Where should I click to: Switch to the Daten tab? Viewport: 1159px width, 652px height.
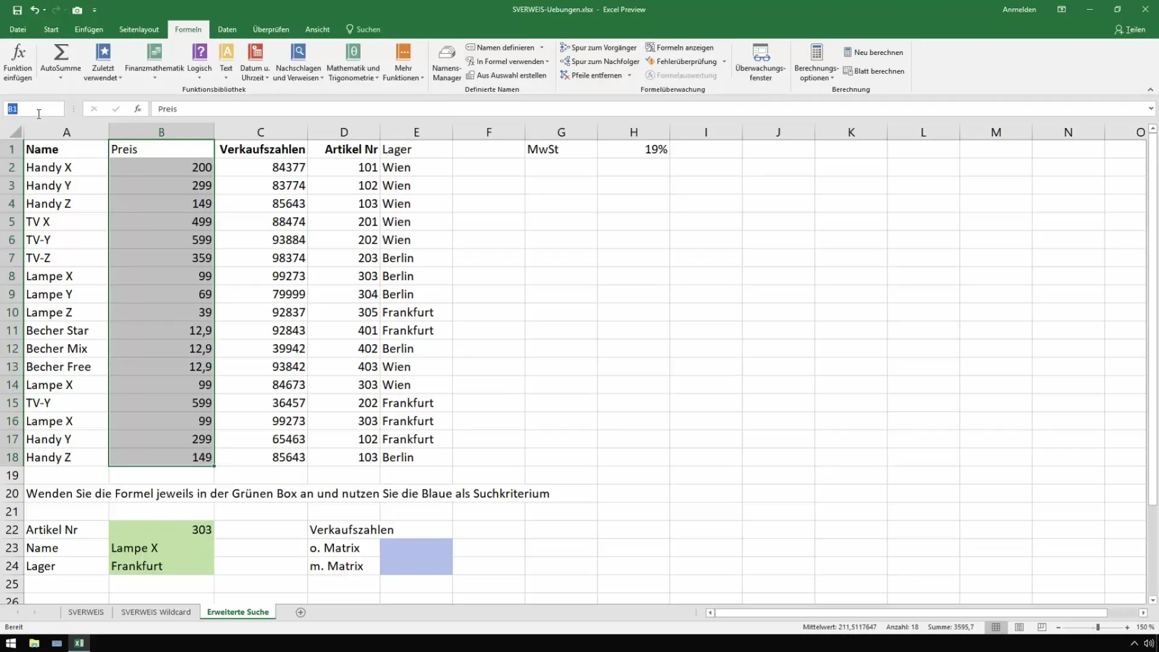tap(227, 30)
